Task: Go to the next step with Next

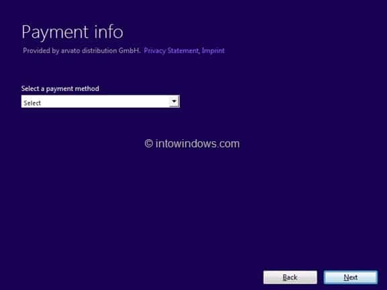Action: coord(351,277)
